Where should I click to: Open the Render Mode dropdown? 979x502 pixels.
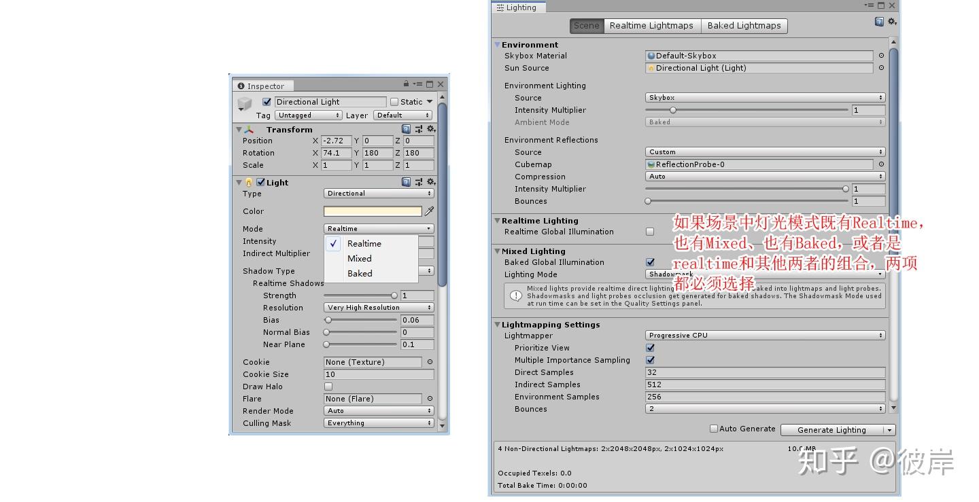(379, 411)
